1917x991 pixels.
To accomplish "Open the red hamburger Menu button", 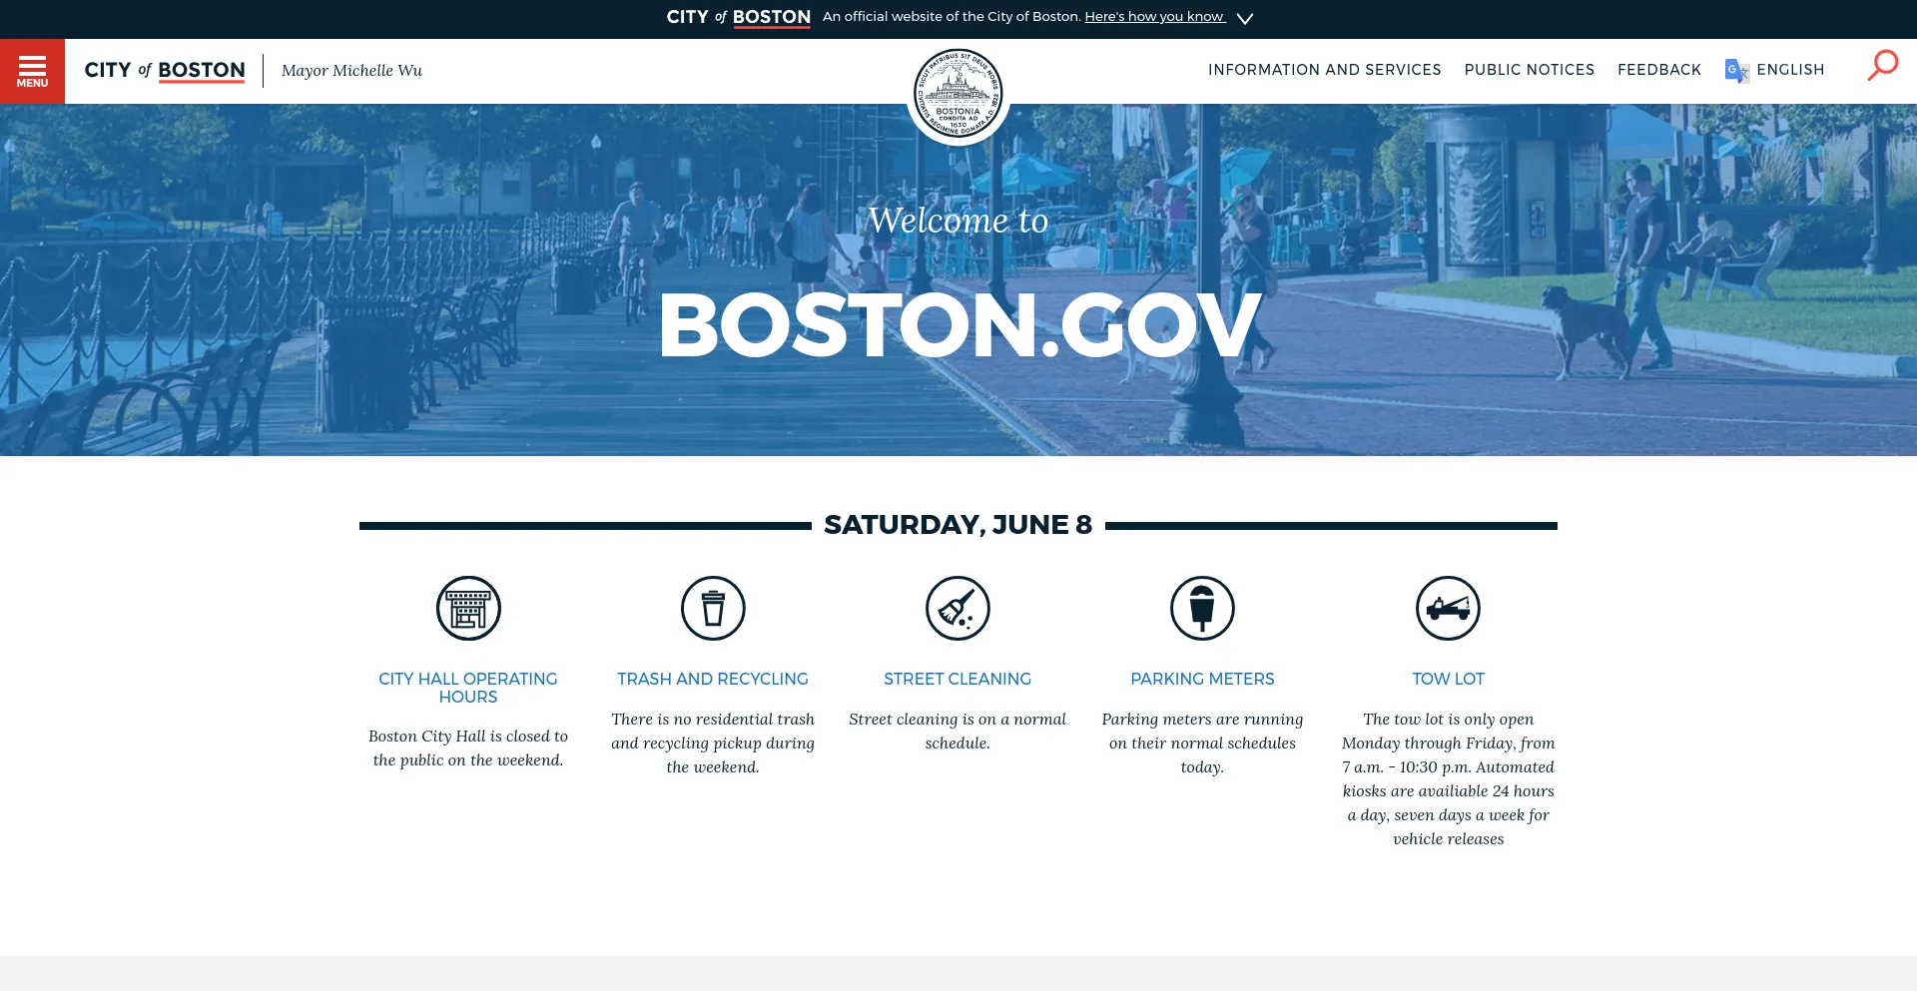I will point(32,71).
